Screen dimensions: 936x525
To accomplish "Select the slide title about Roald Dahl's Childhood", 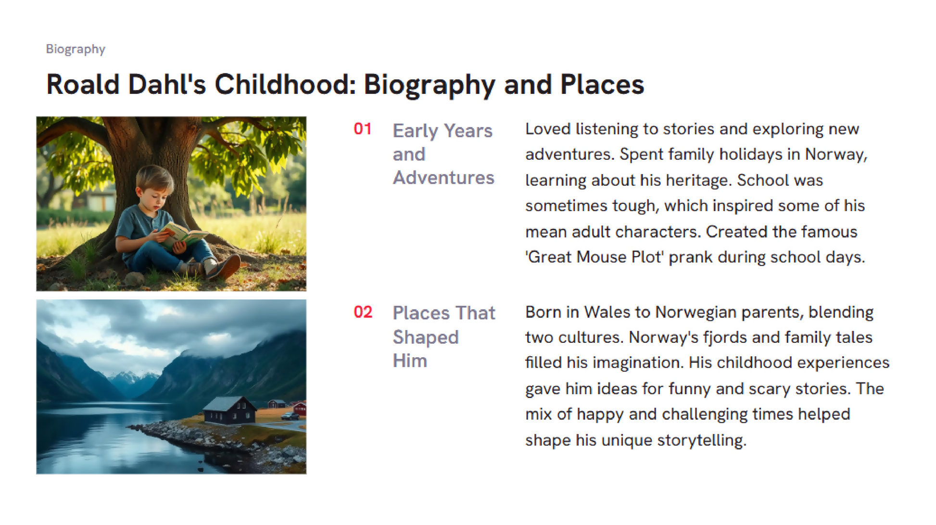I will tap(344, 85).
